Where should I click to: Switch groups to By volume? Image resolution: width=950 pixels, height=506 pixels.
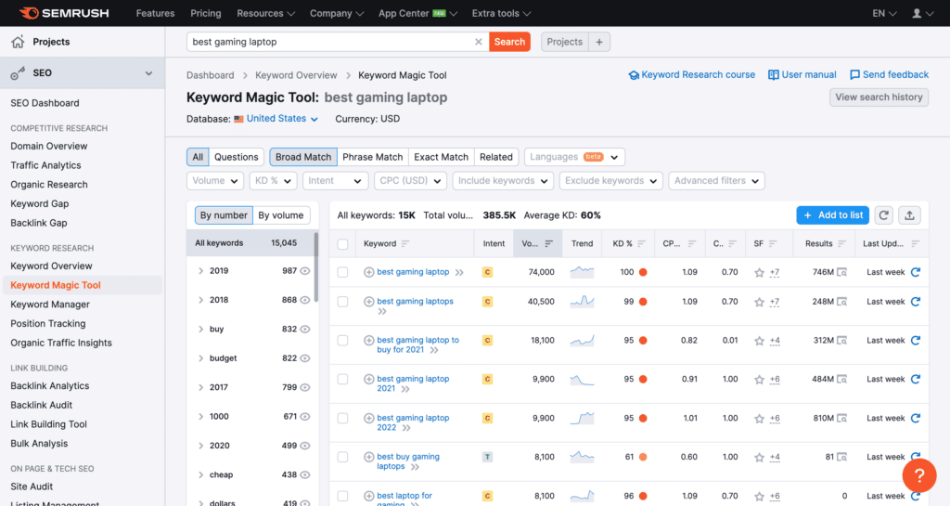(280, 215)
